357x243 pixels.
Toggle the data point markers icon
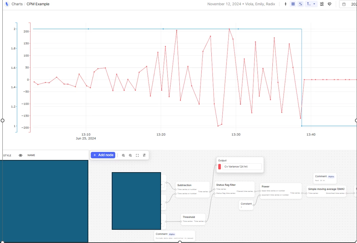pyautogui.click(x=286, y=4)
